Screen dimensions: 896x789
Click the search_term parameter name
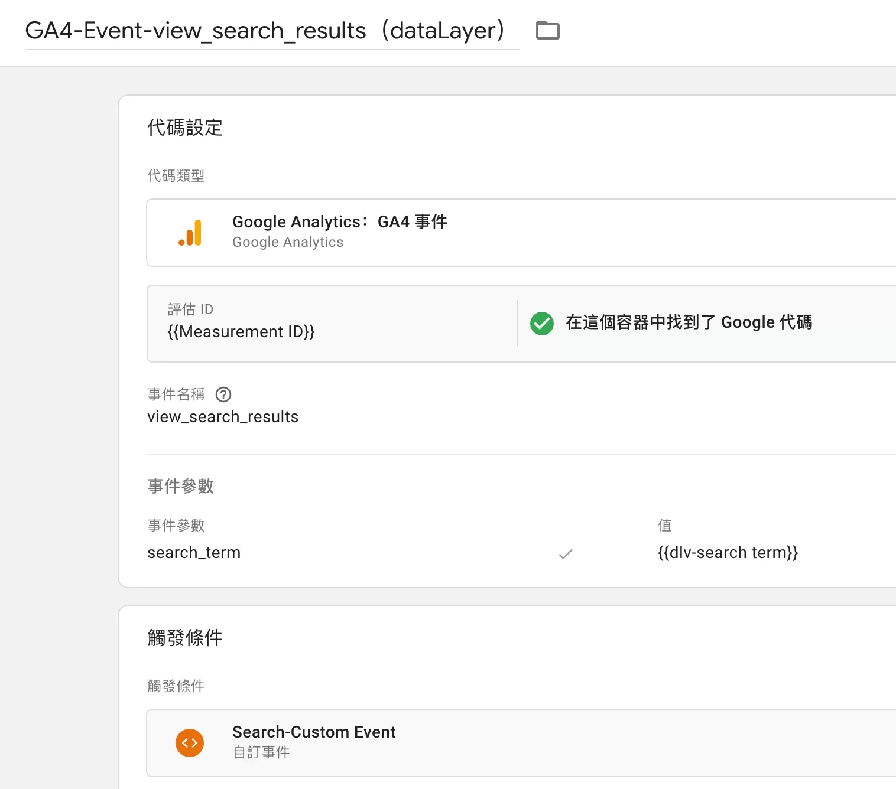tap(194, 553)
